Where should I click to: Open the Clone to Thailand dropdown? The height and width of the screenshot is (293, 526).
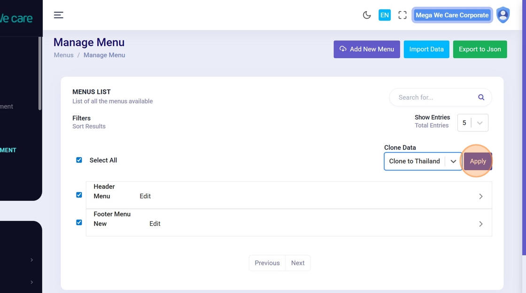tap(423, 161)
